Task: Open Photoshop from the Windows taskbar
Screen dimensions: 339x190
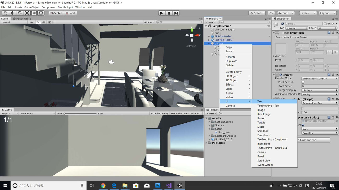Action: [x=158, y=186]
